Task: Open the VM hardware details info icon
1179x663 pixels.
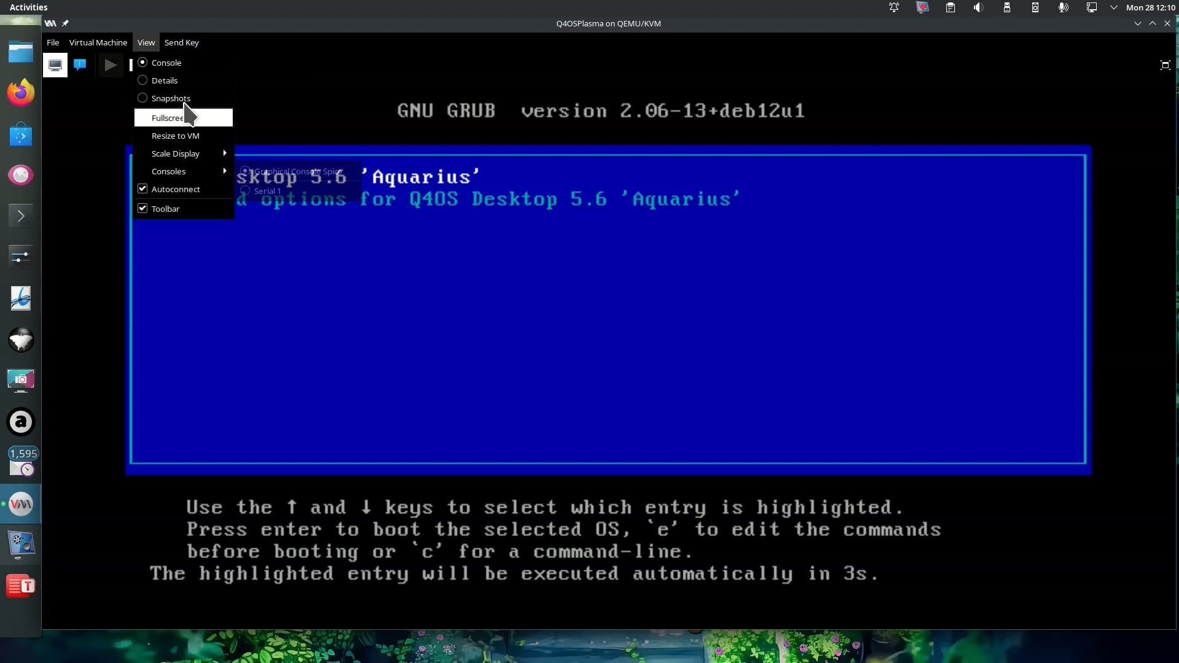Action: point(80,65)
